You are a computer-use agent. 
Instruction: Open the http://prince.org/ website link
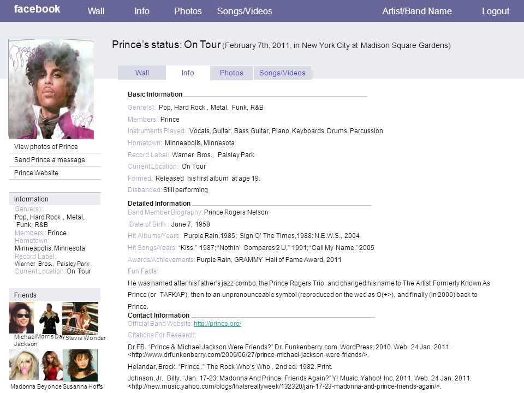pos(218,324)
